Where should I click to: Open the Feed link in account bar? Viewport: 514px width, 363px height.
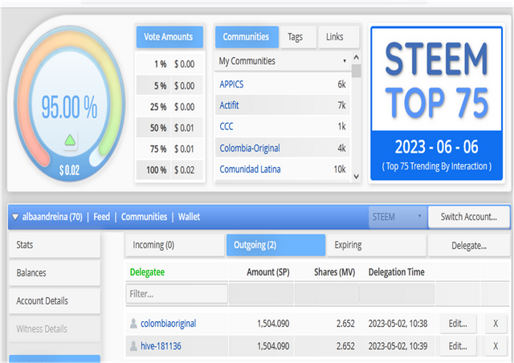[x=102, y=217]
